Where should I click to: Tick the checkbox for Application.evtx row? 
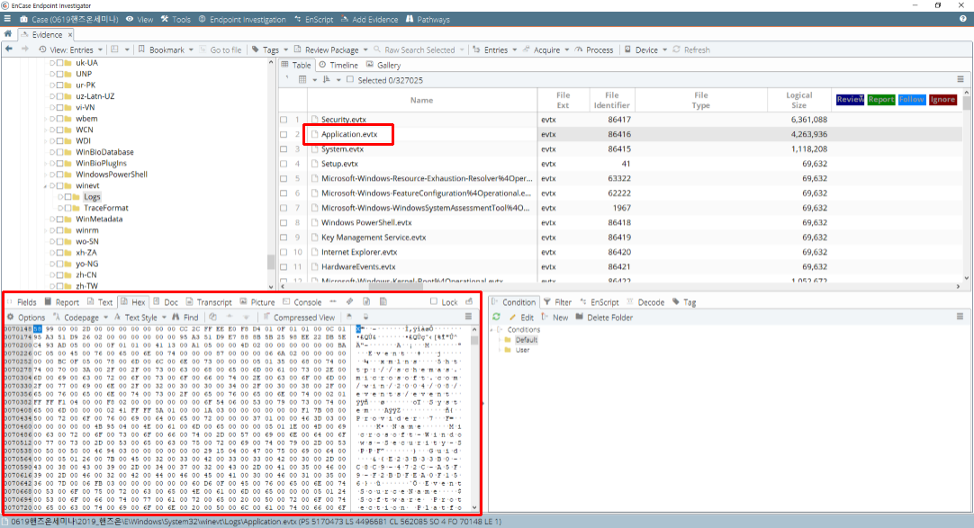click(284, 134)
